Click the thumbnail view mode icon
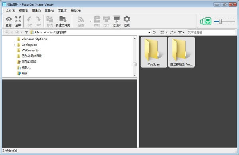This screenshot has width=239, height=155. [x=162, y=32]
